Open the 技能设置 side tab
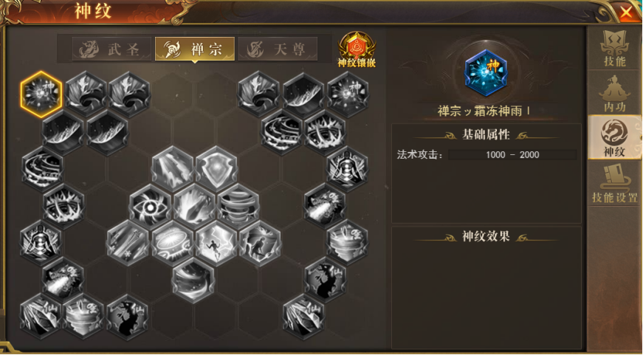 [x=614, y=184]
